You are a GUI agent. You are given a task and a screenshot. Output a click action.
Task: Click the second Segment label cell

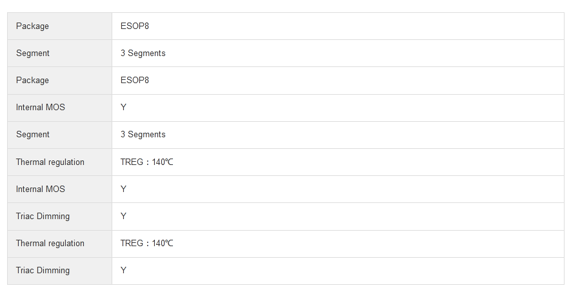[x=33, y=135]
